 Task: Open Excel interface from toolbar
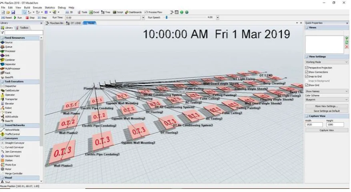click(x=94, y=12)
